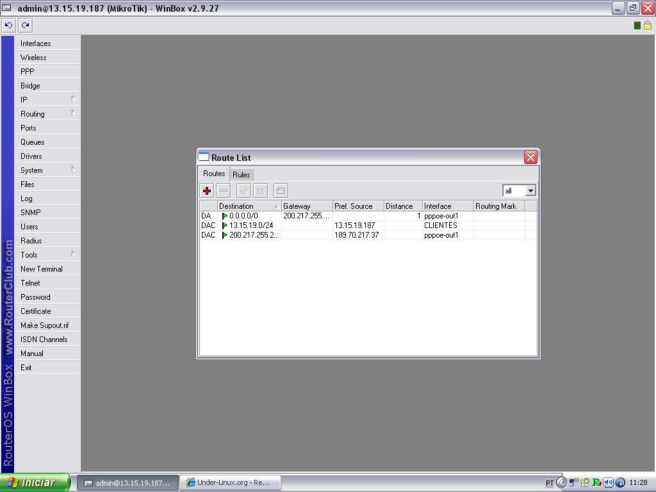
Task: Open the Files menu
Action: tap(47, 184)
